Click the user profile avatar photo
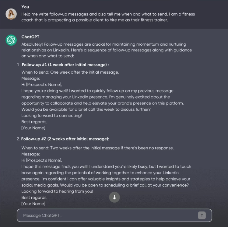Image resolution: width=228 pixels, height=227 pixels. (x=11, y=14)
